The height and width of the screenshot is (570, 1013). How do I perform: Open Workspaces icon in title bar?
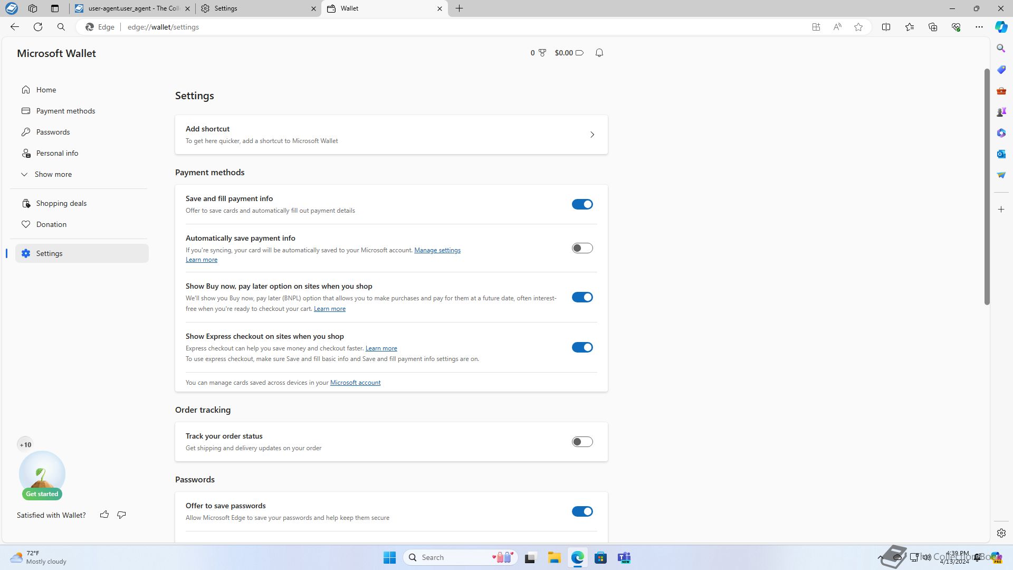tap(33, 8)
